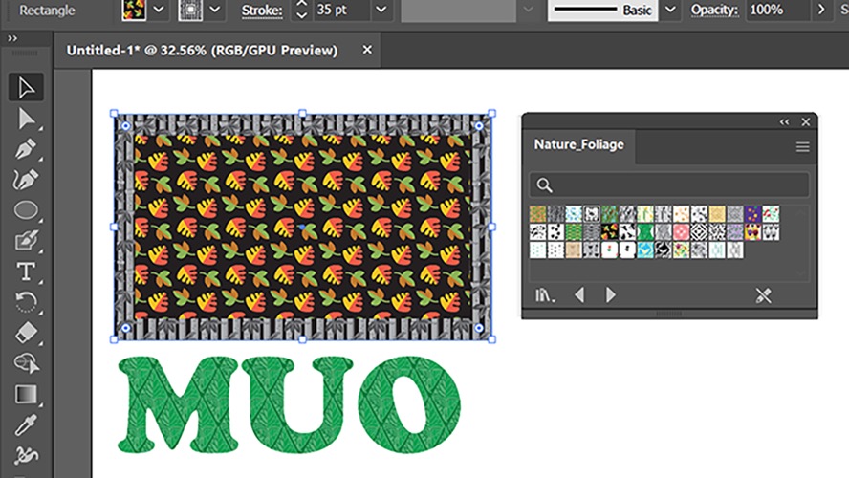Viewport: 849px width, 478px height.
Task: Select the Rotate tool
Action: click(x=26, y=301)
